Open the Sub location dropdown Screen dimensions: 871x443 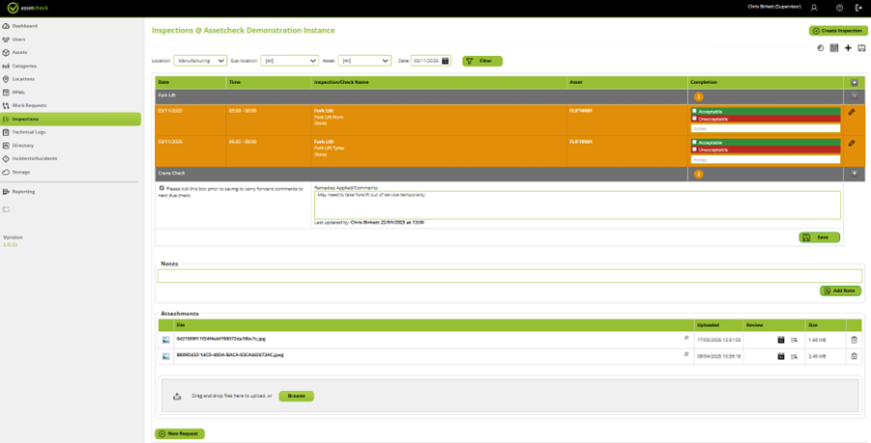coord(289,61)
